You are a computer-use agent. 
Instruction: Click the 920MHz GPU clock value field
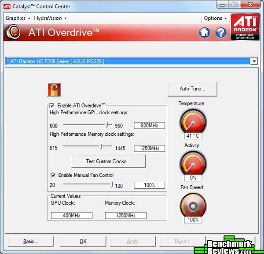coord(149,125)
